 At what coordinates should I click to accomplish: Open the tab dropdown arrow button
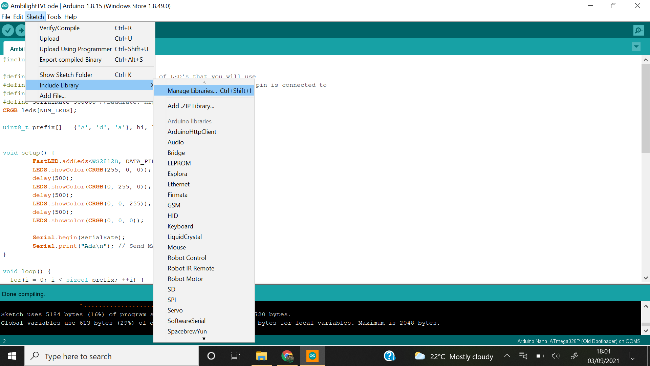pyautogui.click(x=636, y=47)
